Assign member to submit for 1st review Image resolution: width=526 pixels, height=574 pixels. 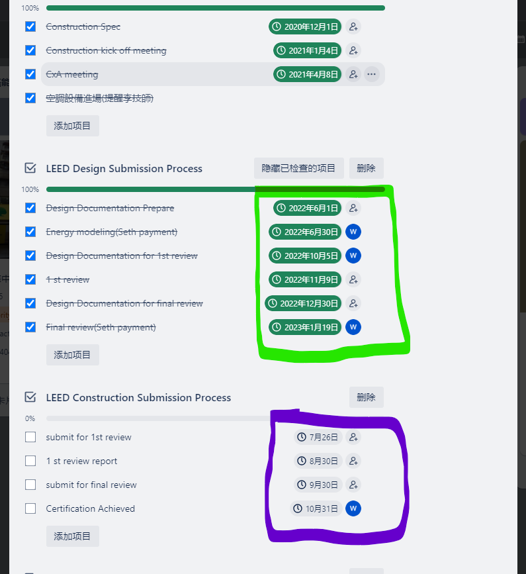353,437
